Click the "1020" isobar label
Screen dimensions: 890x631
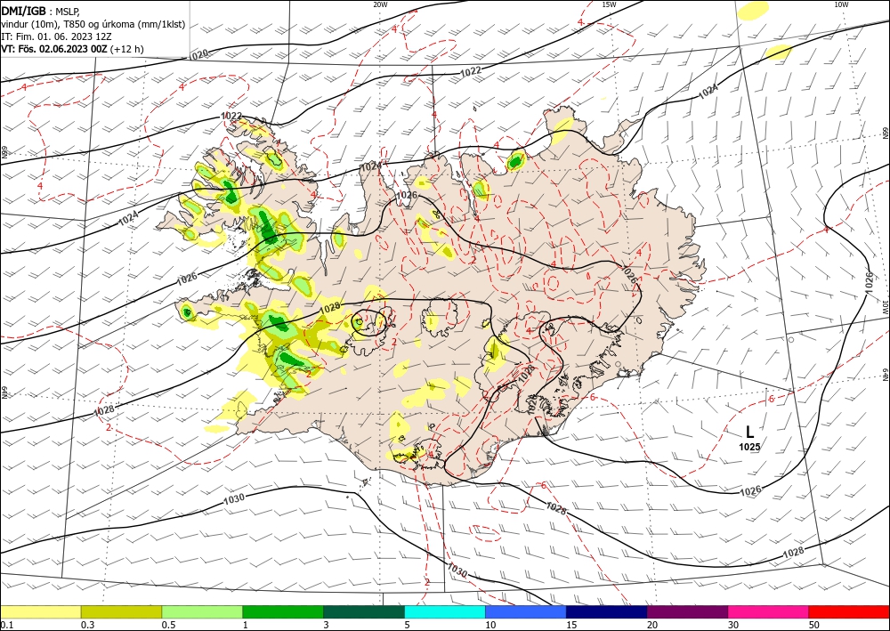(198, 55)
